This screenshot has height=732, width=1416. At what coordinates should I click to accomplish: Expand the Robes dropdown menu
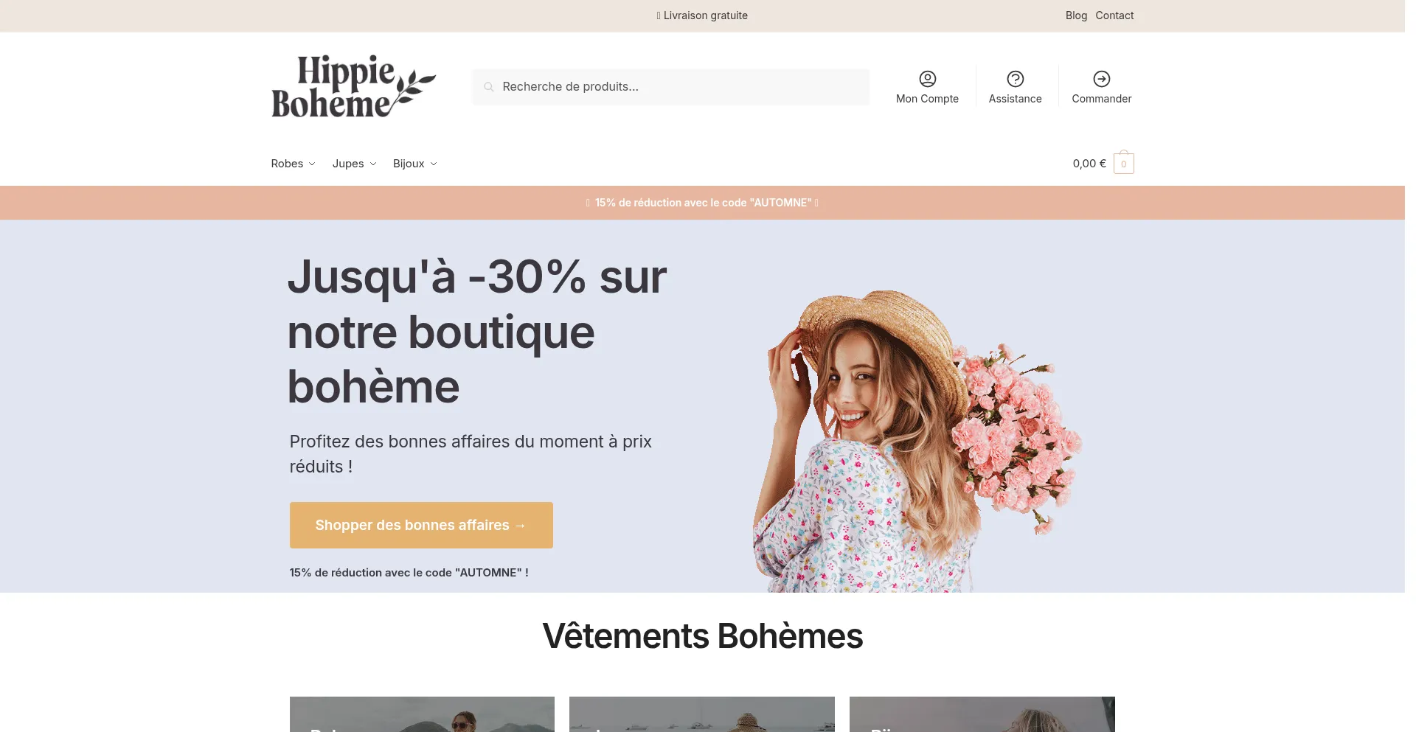(x=293, y=164)
